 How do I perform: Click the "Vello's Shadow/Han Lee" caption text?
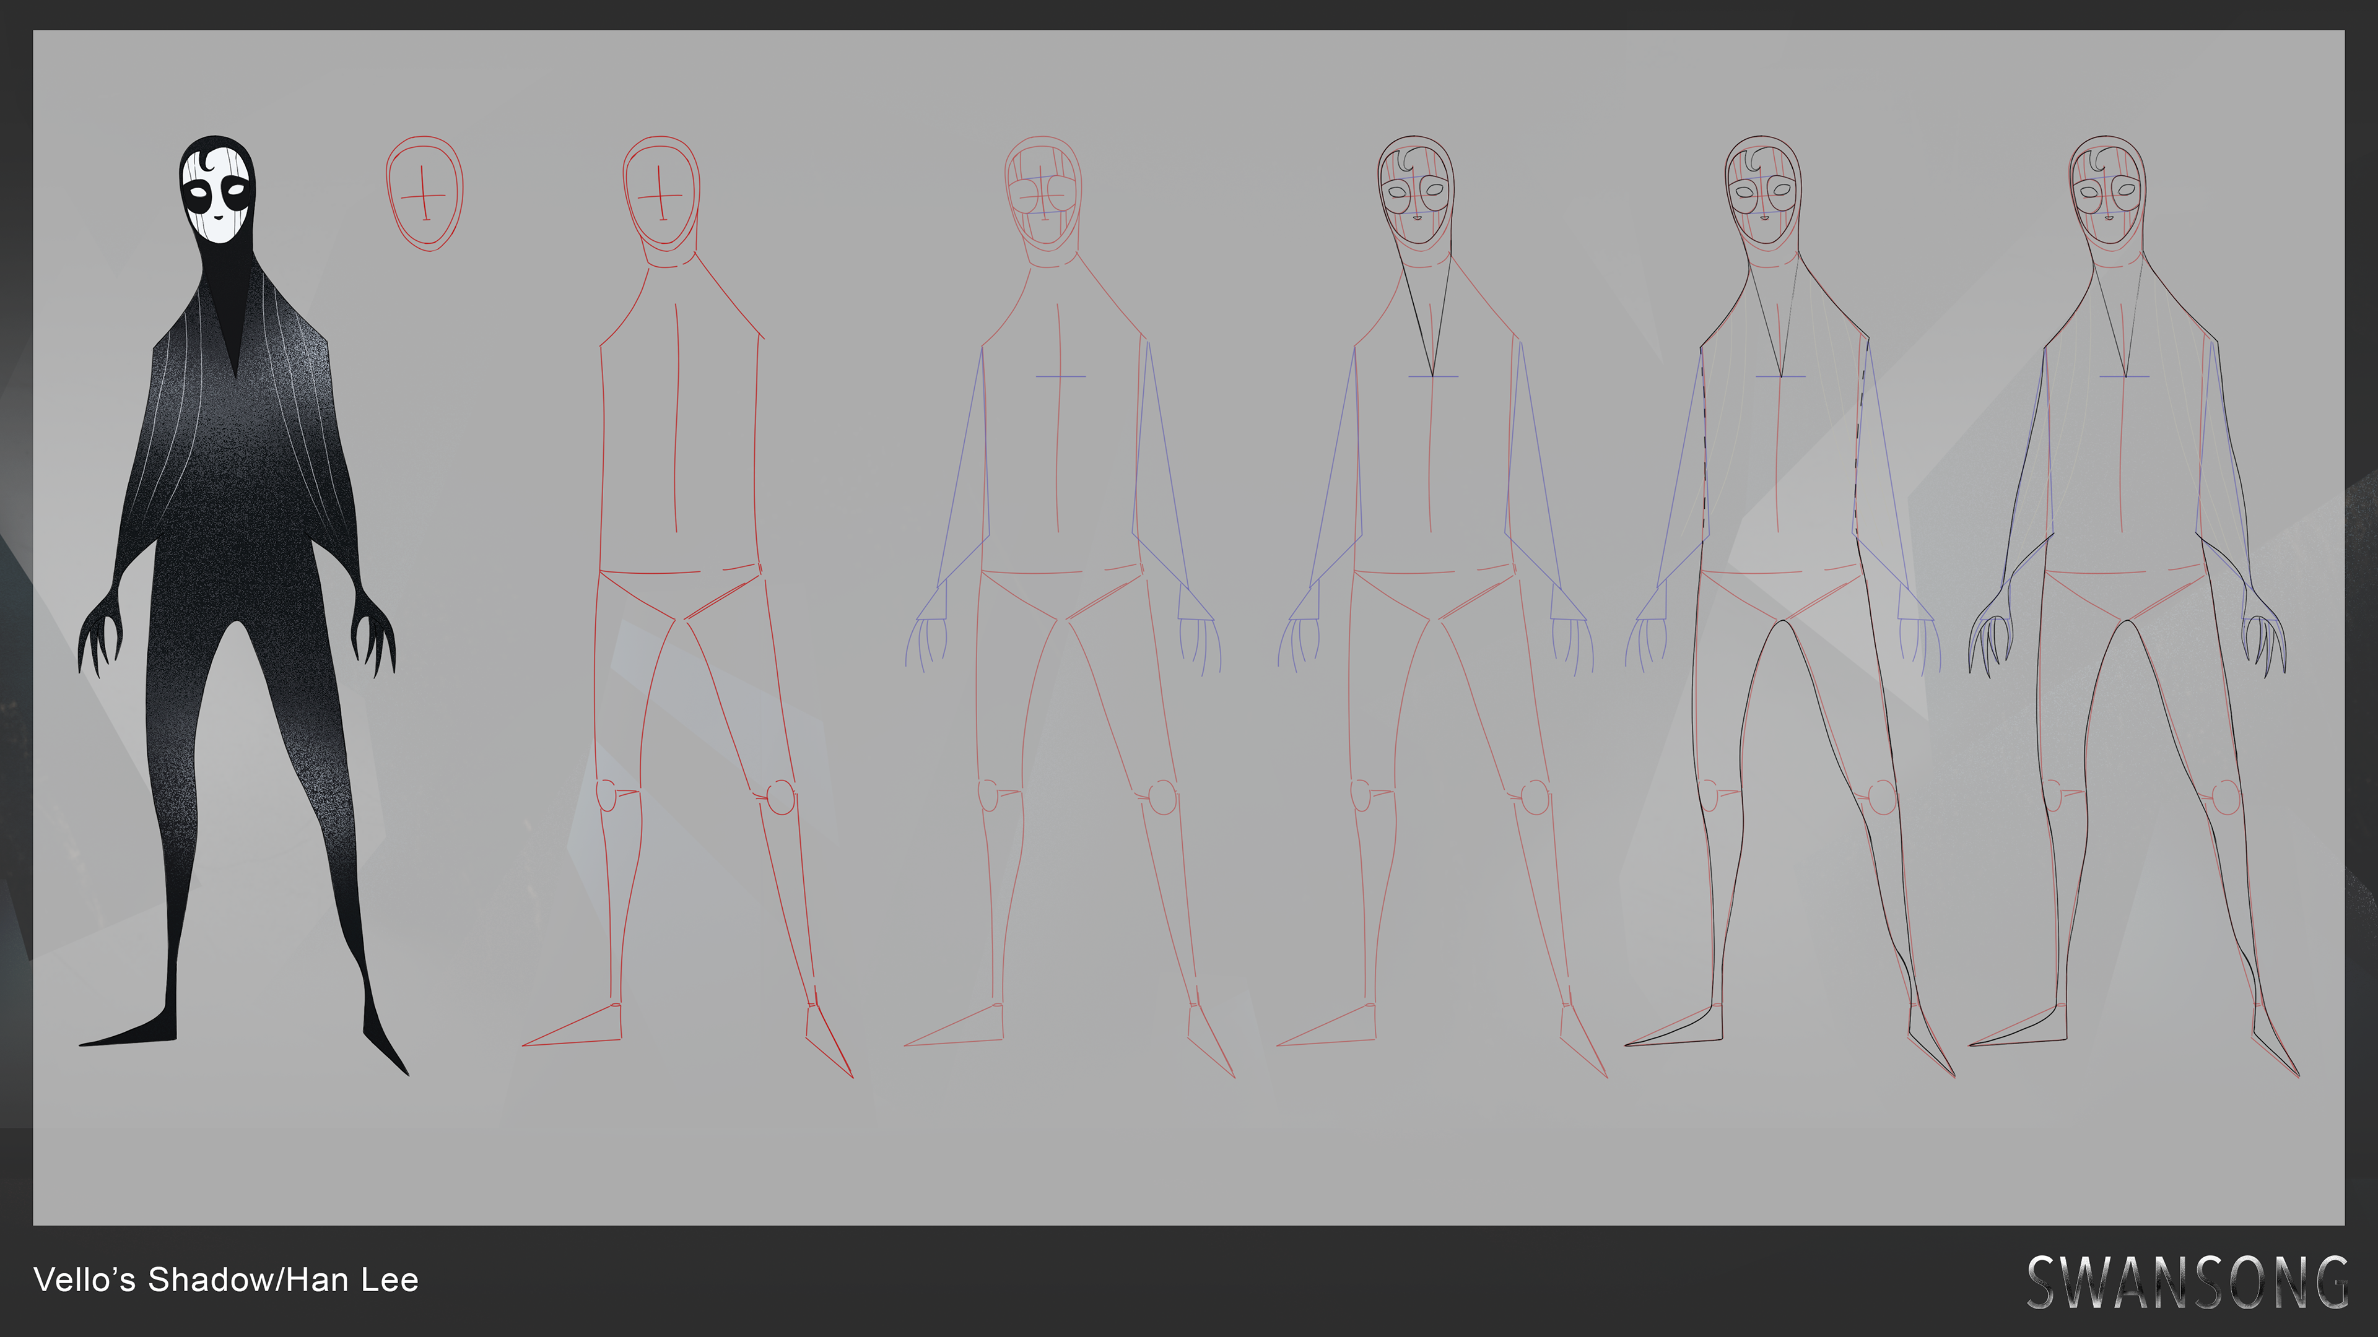coord(226,1280)
